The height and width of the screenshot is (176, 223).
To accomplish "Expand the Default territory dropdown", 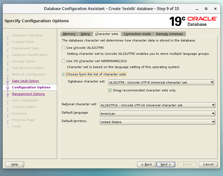I will pos(157,122).
